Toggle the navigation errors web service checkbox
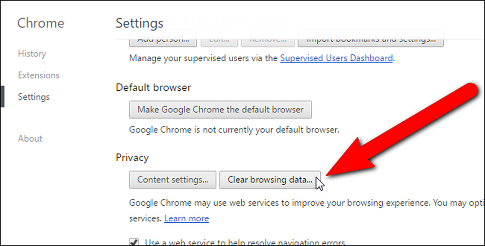485x246 pixels. pos(134,242)
